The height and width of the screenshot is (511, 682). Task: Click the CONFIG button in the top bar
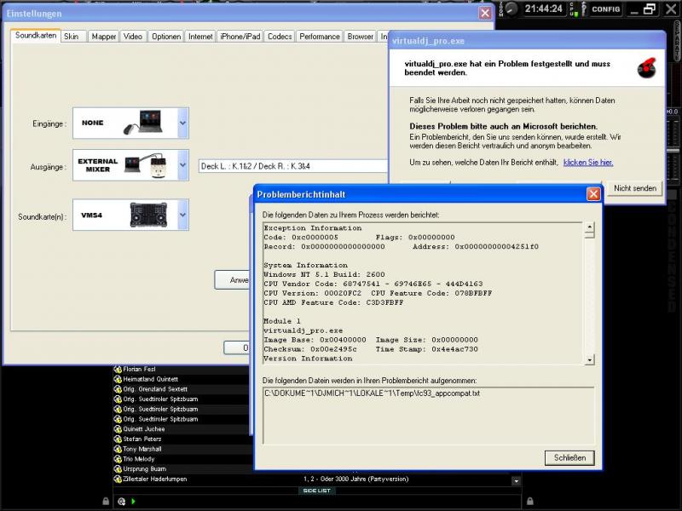pos(606,9)
